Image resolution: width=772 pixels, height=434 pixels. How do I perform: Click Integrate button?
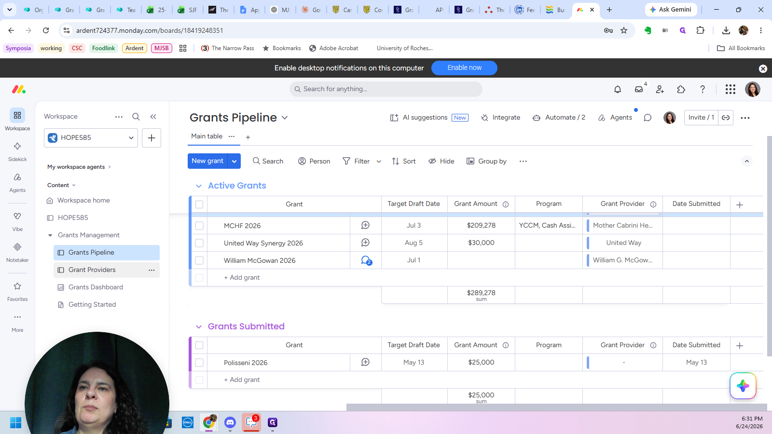coord(501,118)
